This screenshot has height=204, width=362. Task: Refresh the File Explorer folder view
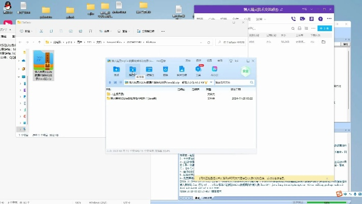coord(209,42)
